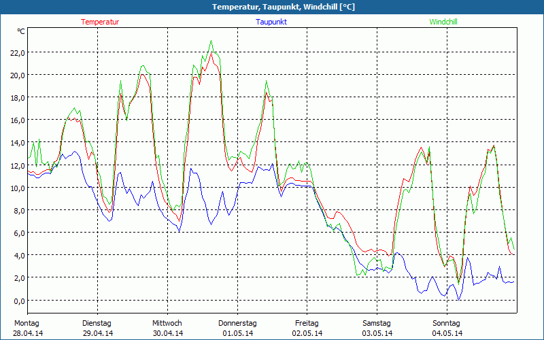
Task: Click the °C unit label on axis
Action: pyautogui.click(x=21, y=31)
